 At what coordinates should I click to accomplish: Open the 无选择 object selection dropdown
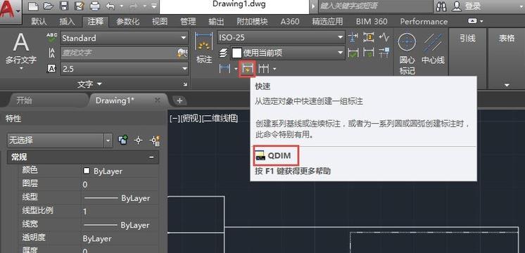pyautogui.click(x=108, y=141)
